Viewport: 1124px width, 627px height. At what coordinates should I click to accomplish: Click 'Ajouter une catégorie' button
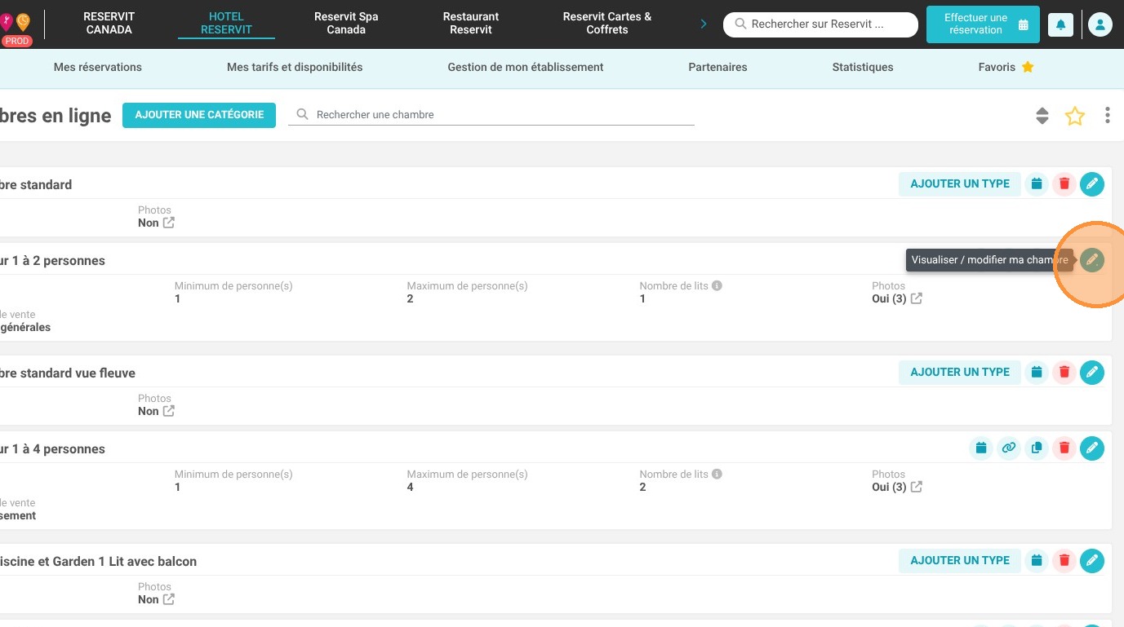click(x=199, y=115)
